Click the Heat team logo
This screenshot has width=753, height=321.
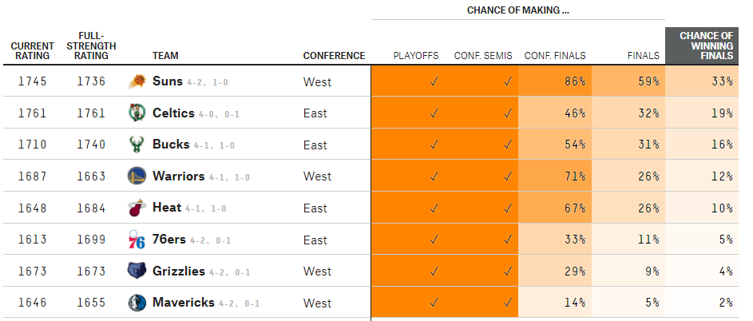137,208
